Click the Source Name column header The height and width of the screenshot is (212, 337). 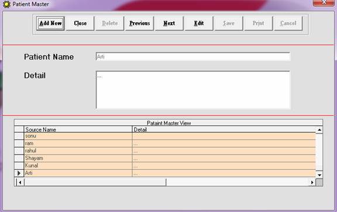78,129
